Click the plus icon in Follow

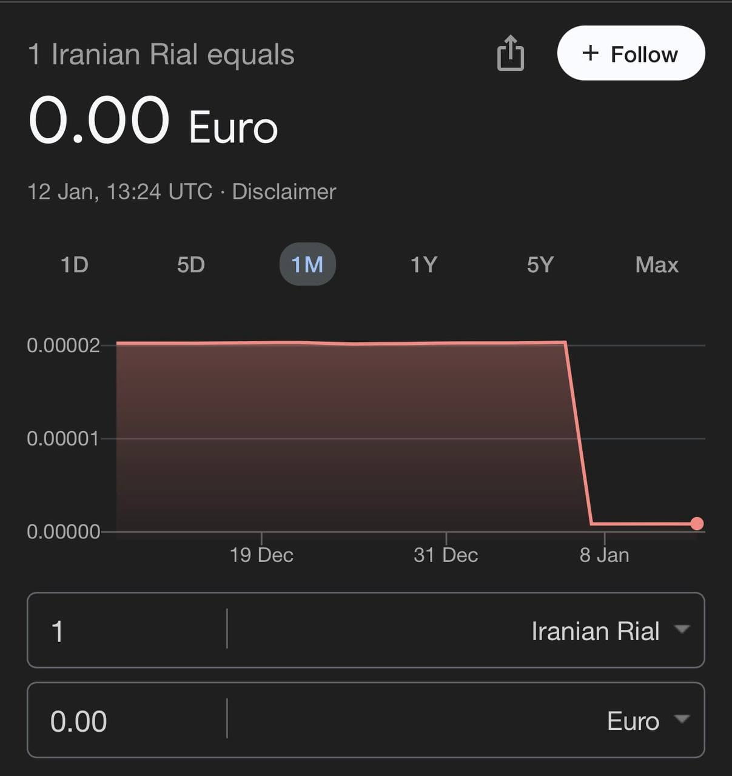(x=590, y=53)
